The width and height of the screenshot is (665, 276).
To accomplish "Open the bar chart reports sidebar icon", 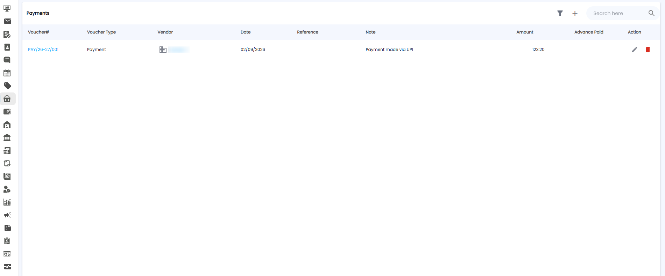I will tap(7, 202).
